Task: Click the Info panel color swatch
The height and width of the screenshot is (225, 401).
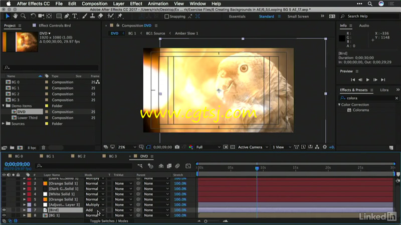Action: pyautogui.click(x=342, y=38)
